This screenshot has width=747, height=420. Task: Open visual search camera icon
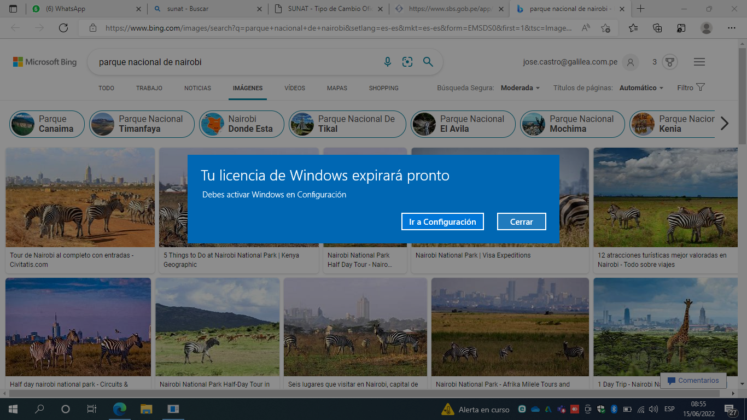407,62
